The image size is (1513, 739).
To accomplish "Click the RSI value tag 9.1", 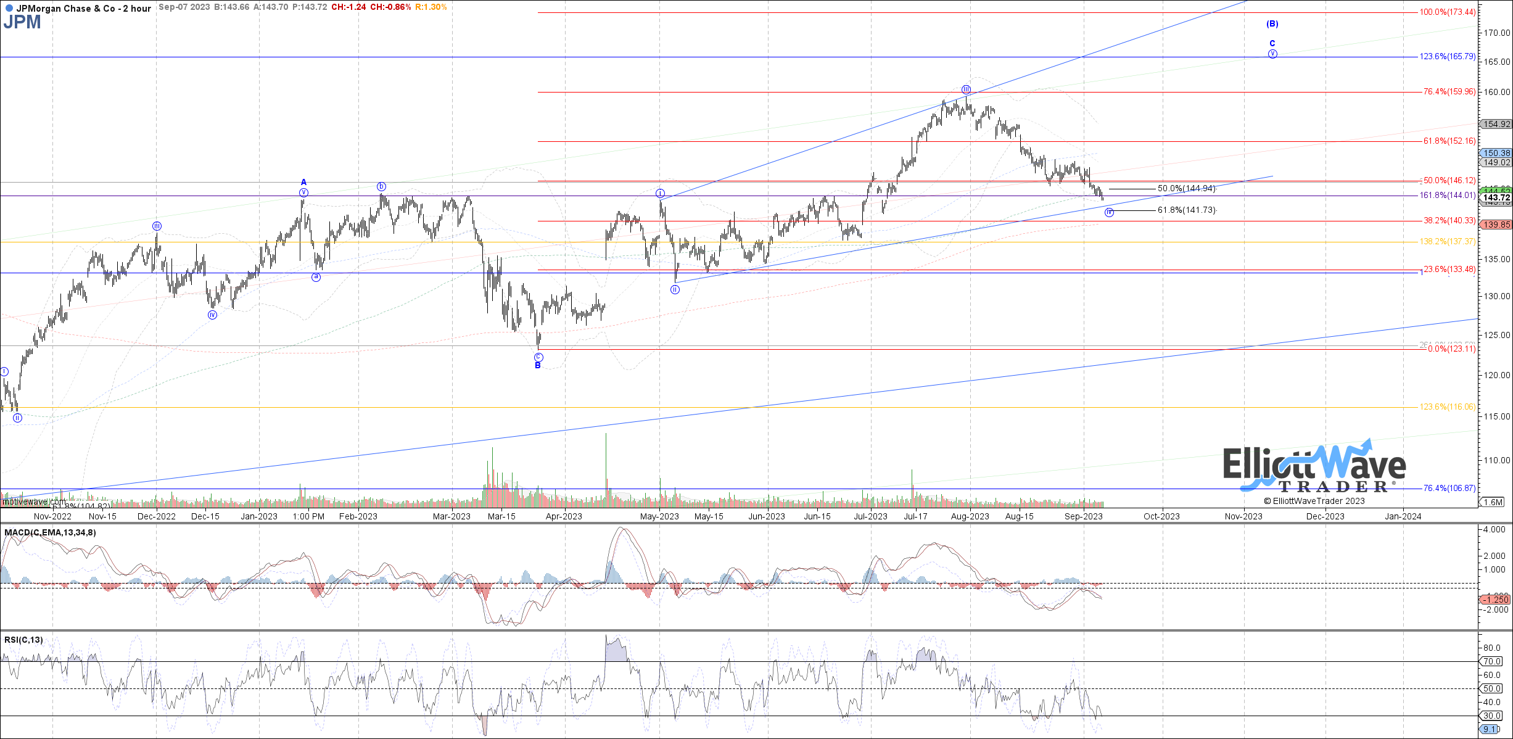I will [x=1490, y=729].
